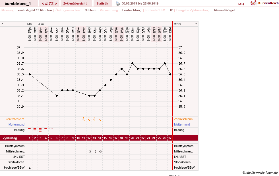Click the oral / digital / 3 Minuten value
Image resolution: width=279 pixels, height=176 pixels.
coord(35,10)
